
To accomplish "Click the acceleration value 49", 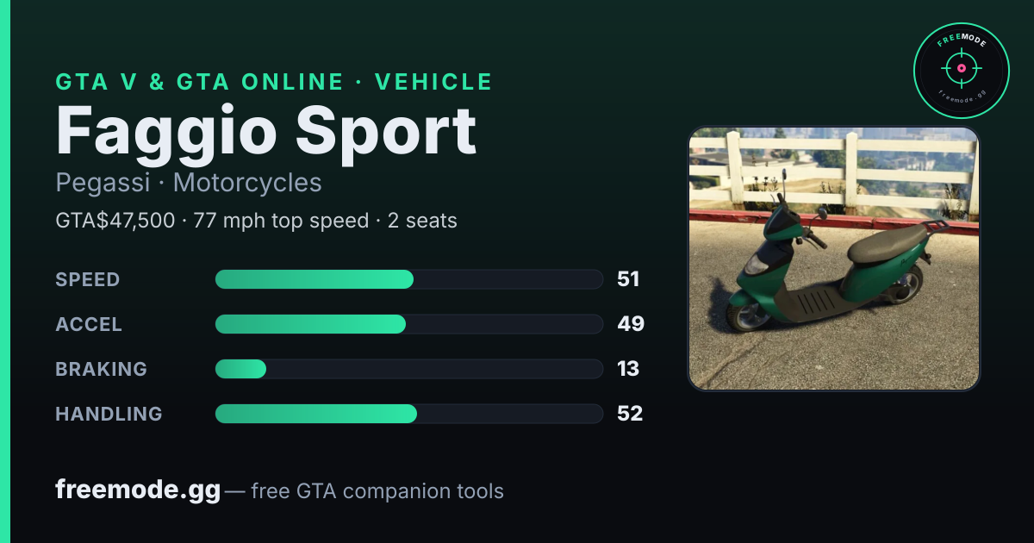I will tap(631, 324).
